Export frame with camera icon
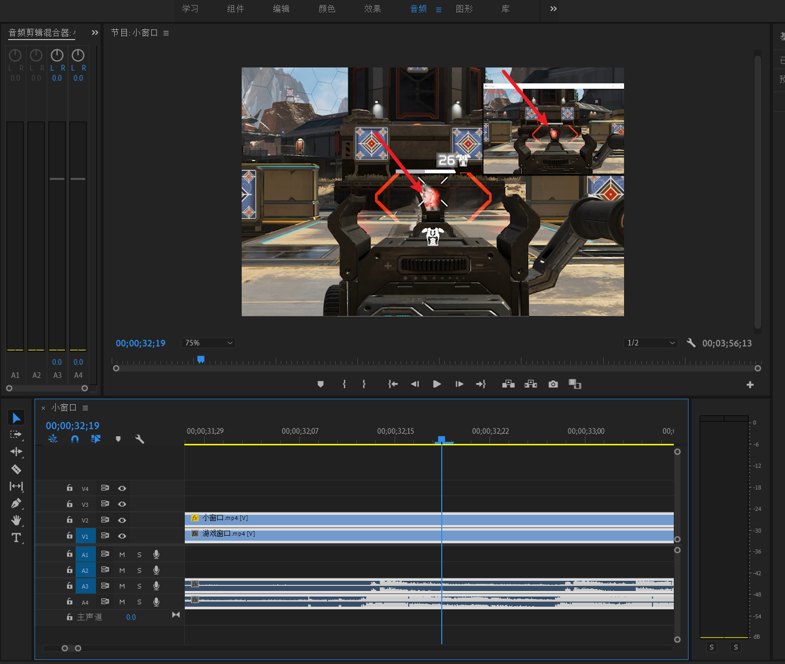The image size is (785, 664). click(553, 385)
